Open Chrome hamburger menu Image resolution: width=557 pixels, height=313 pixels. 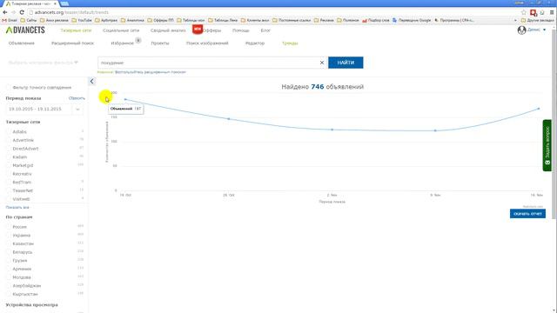tap(552, 12)
